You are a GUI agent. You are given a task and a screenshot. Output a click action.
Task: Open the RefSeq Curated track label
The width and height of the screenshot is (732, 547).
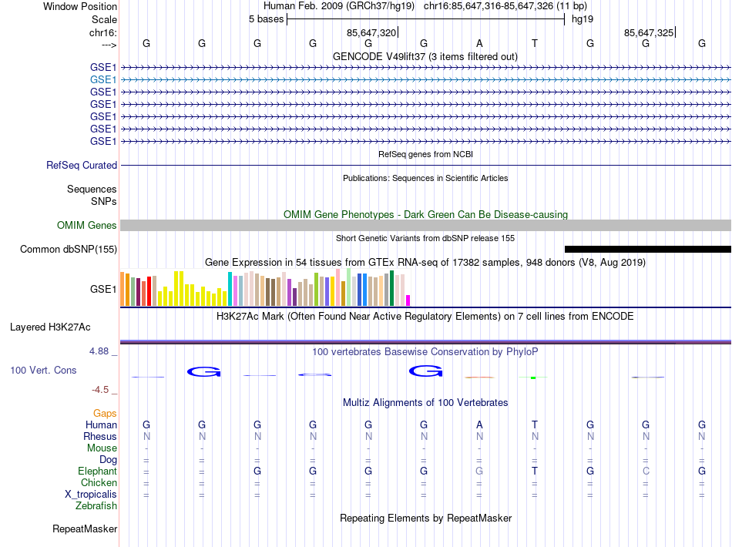pos(82,165)
